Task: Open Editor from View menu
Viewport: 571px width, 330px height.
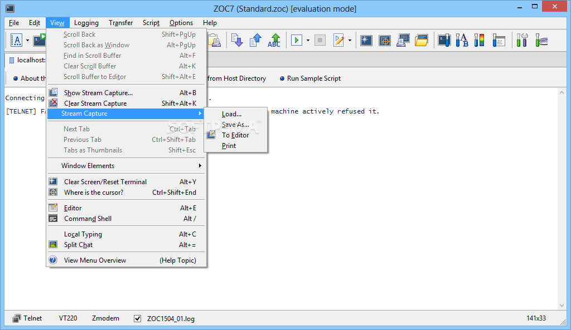Action: [x=126, y=208]
